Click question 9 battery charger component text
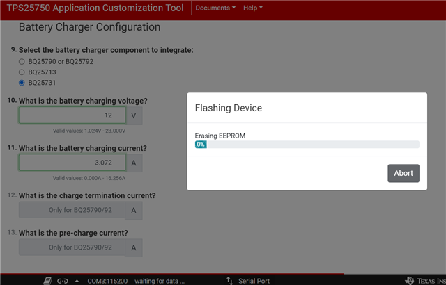The image size is (446, 285). [106, 50]
